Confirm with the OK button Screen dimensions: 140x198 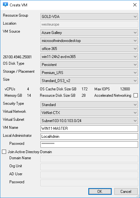click(x=100, y=192)
